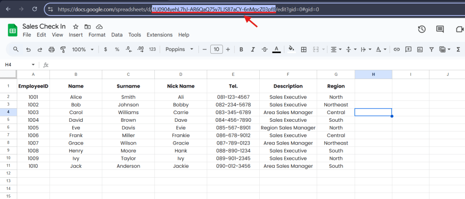Image resolution: width=465 pixels, height=199 pixels.
Task: Open the horizontal align dropdown
Action: pos(336,50)
